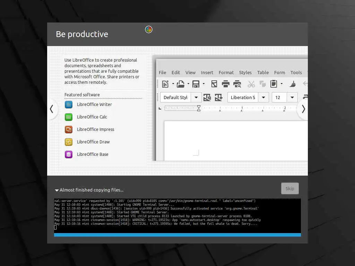The width and height of the screenshot is (355, 266).
Task: Click the New style icon
Action: click(218, 97)
